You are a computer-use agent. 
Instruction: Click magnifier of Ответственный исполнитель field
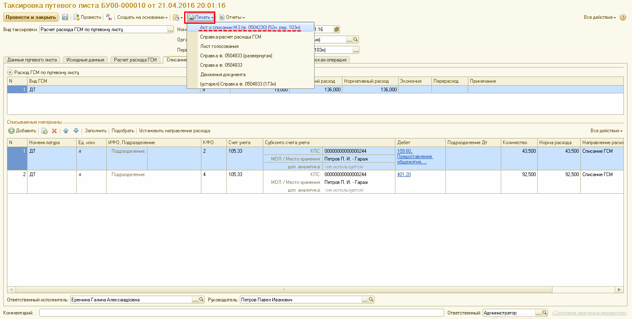tap(201, 300)
